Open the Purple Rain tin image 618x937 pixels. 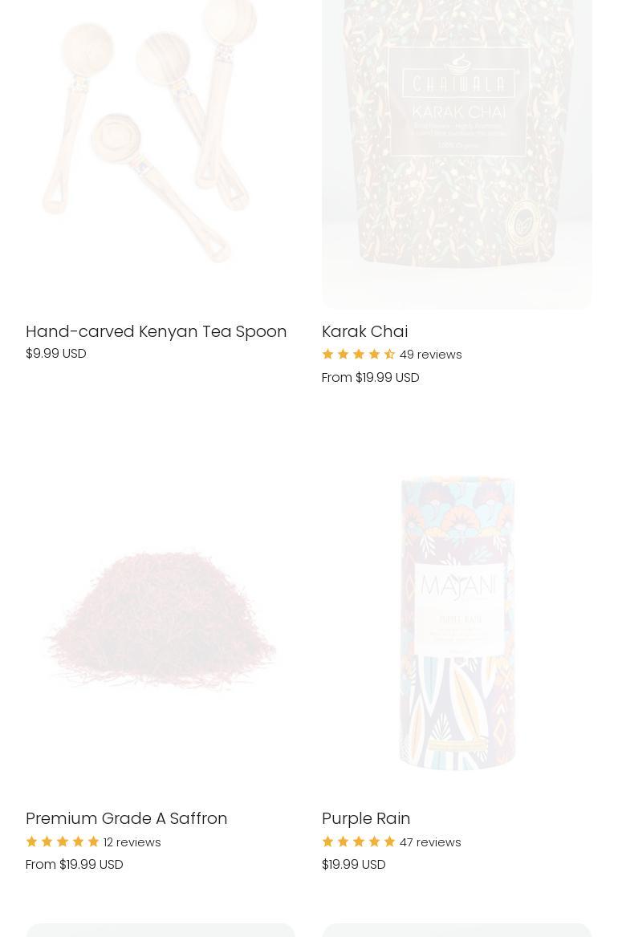coord(457,622)
